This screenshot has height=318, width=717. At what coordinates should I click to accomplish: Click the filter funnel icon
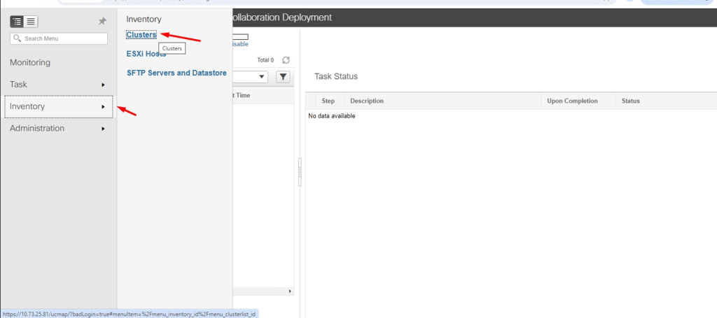coord(284,77)
